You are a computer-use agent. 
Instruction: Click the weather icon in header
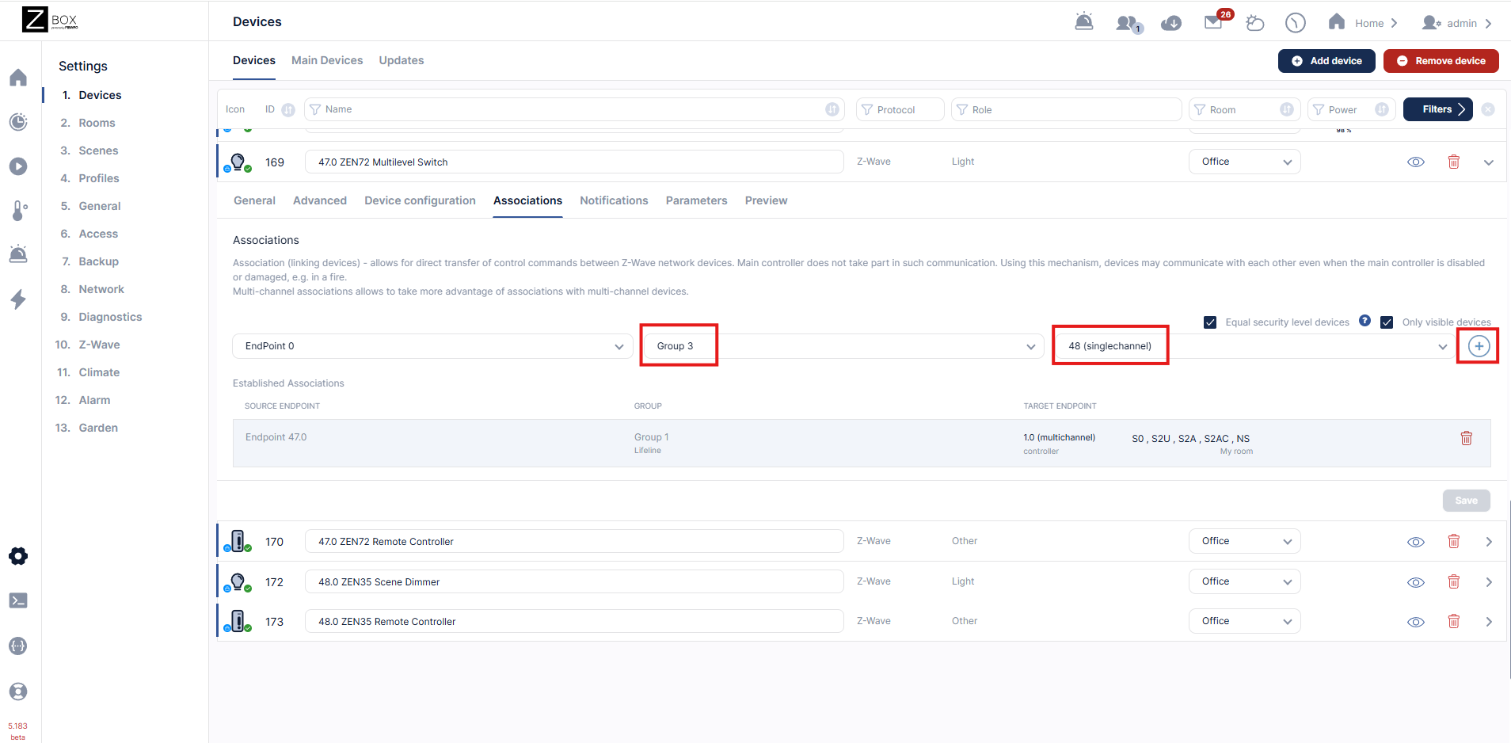click(1254, 23)
